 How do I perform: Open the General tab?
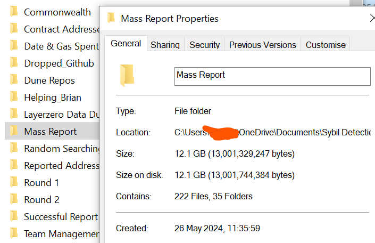point(126,44)
